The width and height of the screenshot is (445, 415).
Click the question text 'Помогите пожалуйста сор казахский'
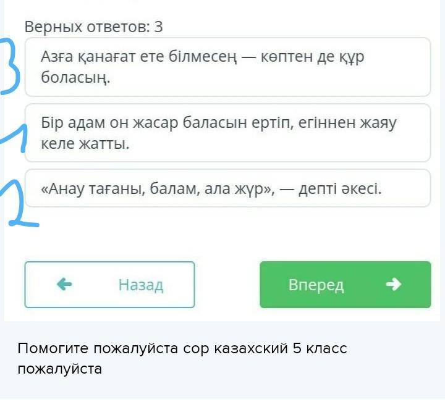182,348
